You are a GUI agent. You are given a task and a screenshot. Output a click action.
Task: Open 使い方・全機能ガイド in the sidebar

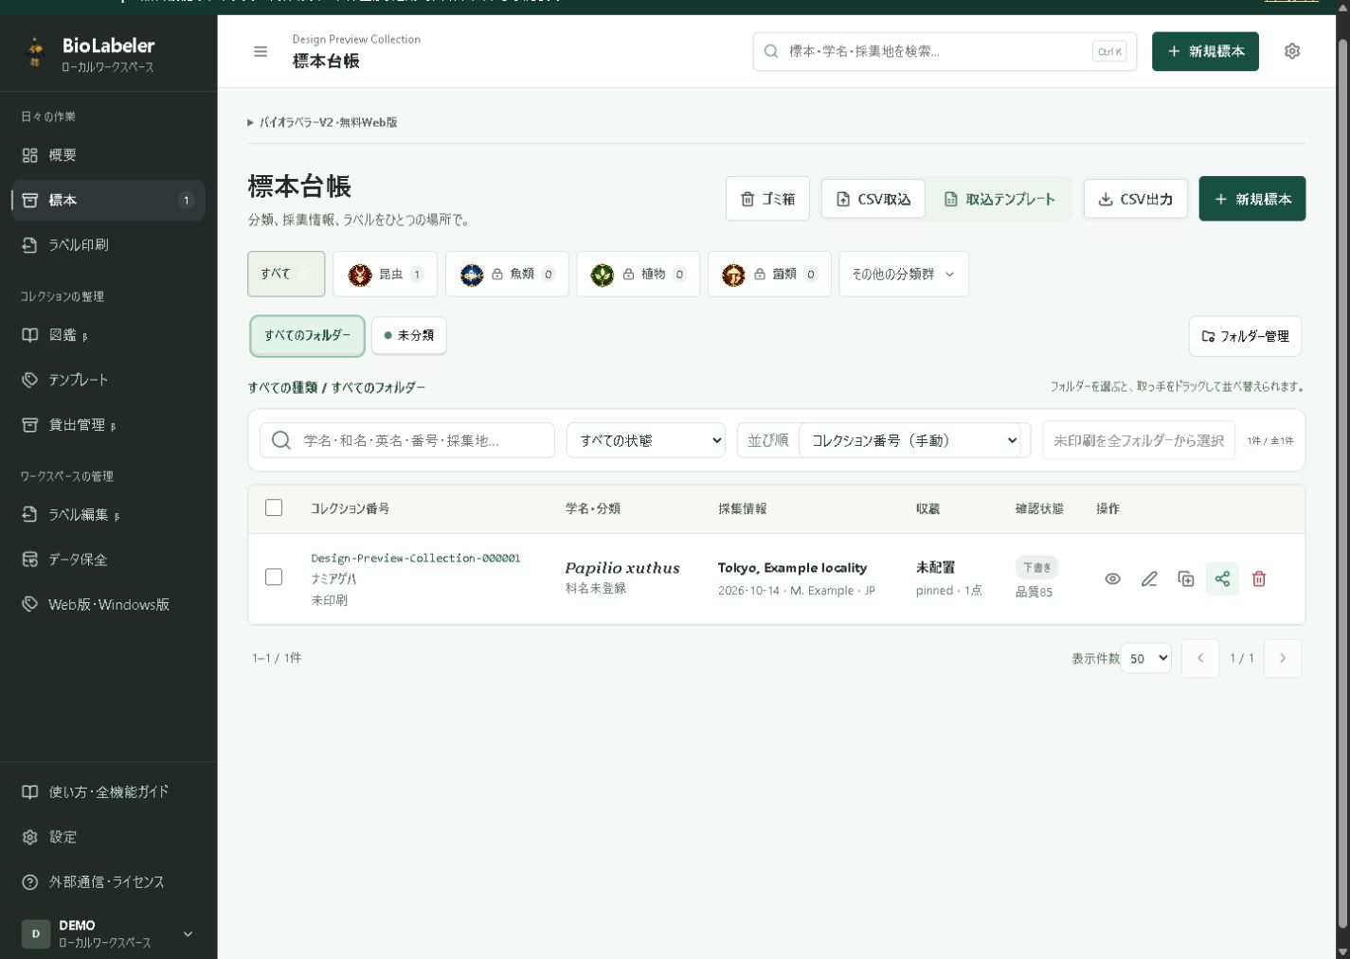pos(108,791)
